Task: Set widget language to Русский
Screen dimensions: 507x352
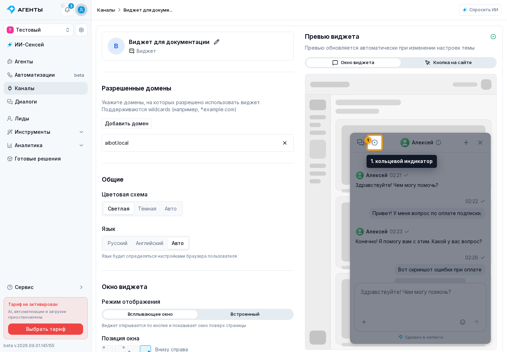Action: pos(118,243)
